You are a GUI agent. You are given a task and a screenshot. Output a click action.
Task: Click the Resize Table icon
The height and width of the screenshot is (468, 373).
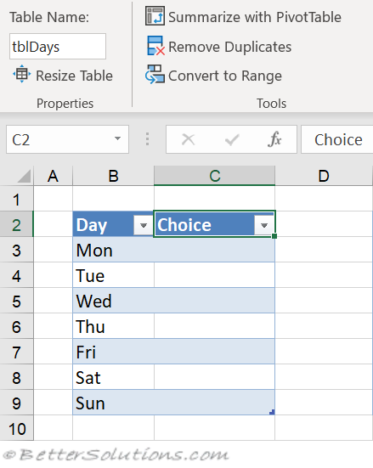(22, 74)
